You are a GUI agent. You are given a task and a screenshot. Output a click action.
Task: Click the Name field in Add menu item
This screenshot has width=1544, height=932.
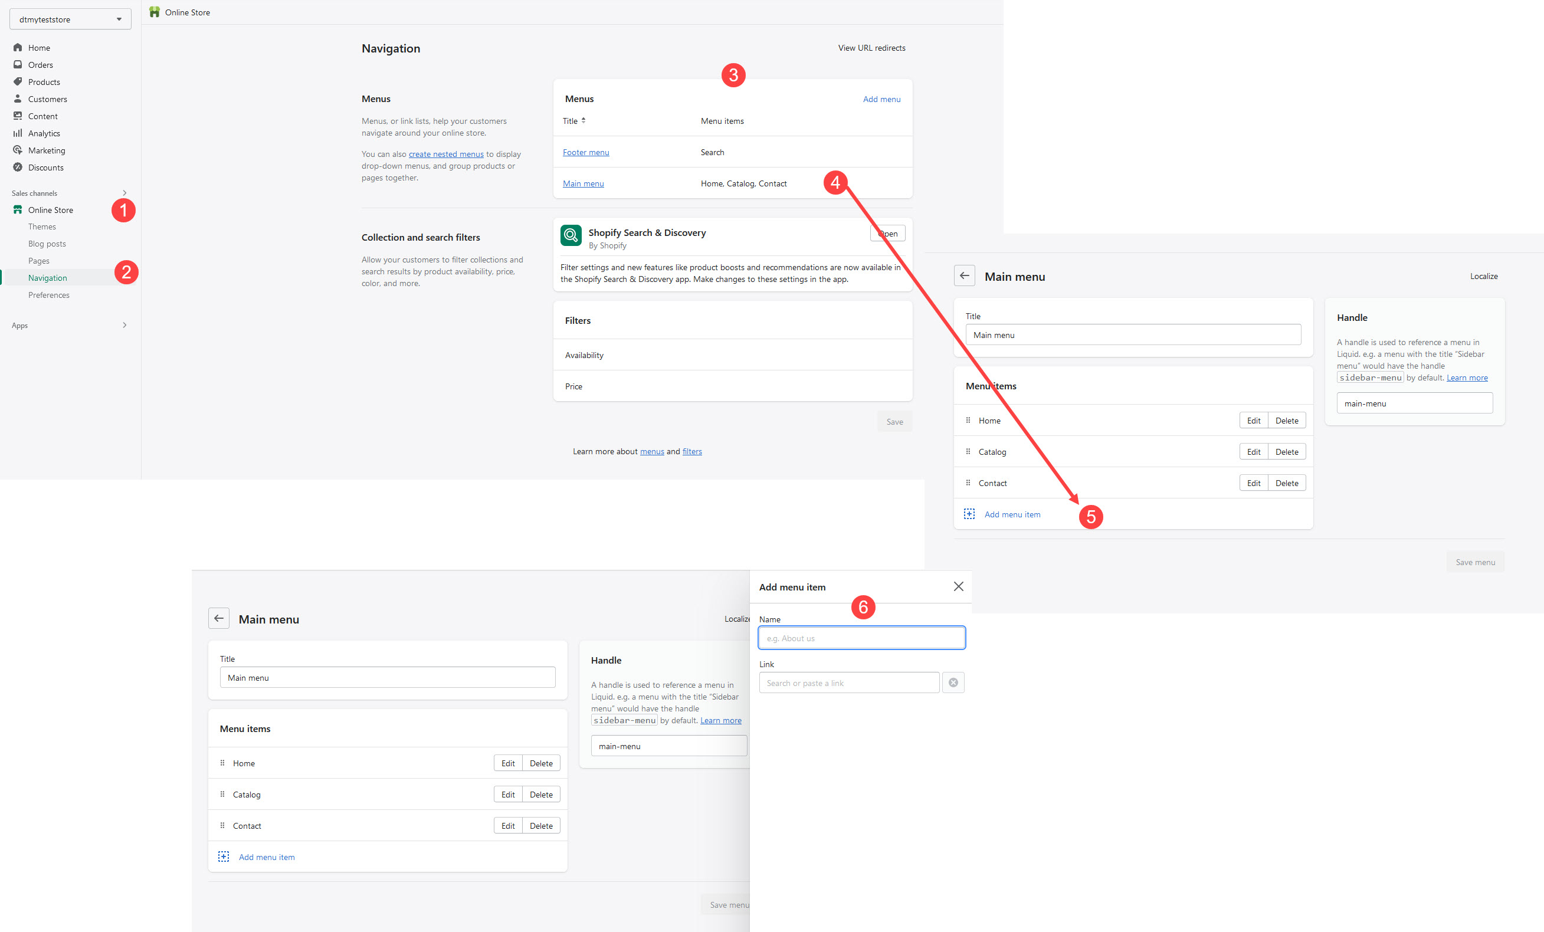click(x=861, y=638)
